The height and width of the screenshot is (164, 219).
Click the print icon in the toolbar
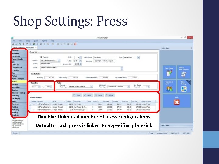pyautogui.click(x=16, y=44)
